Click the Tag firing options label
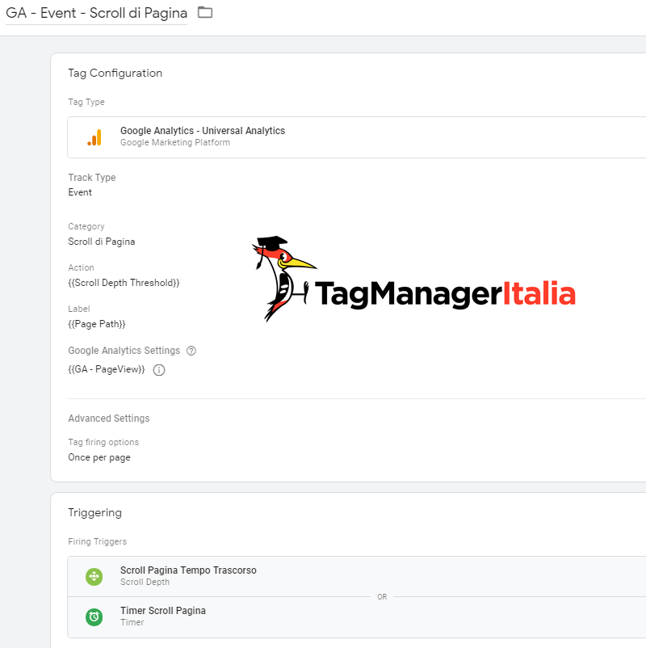 pos(103,442)
